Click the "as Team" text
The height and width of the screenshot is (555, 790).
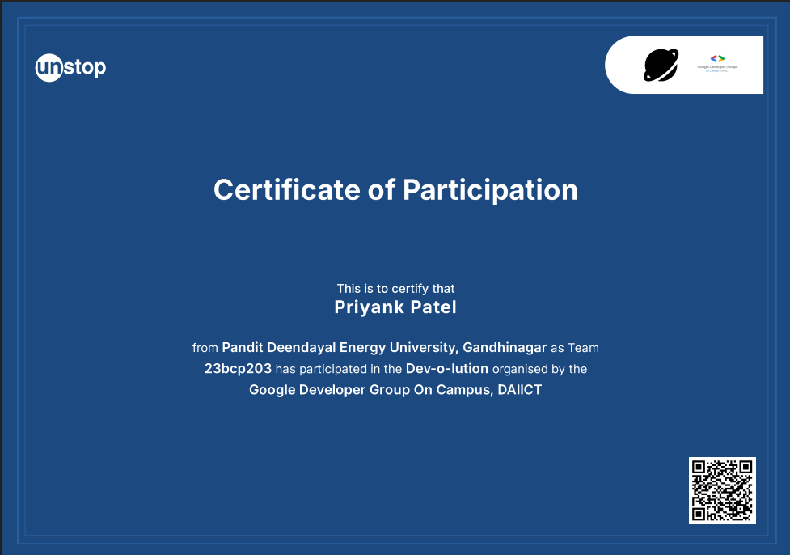click(575, 348)
